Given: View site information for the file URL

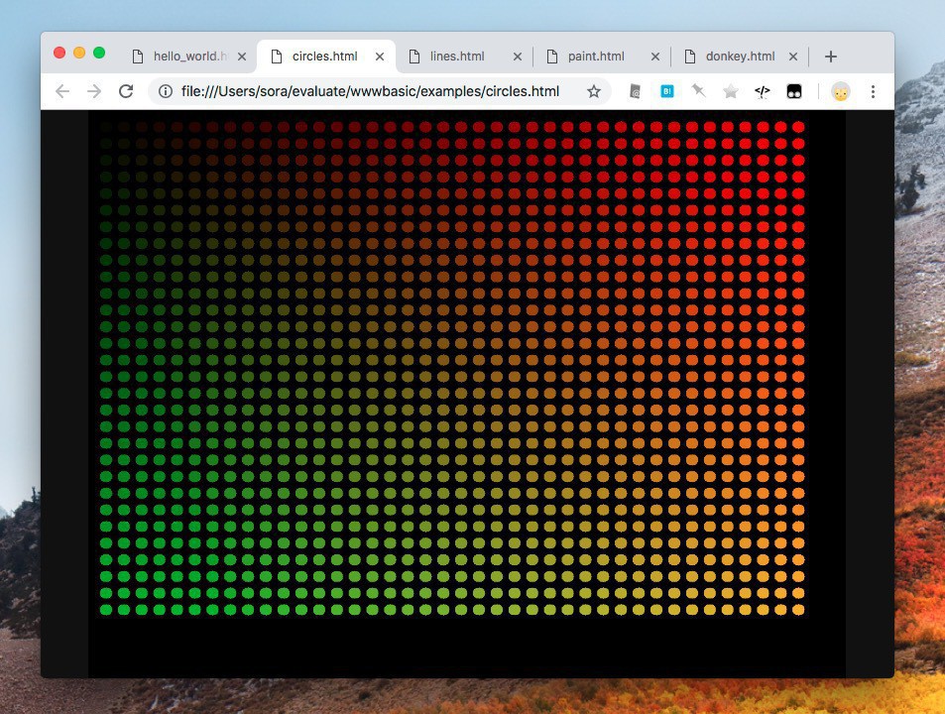Looking at the screenshot, I should click(166, 92).
